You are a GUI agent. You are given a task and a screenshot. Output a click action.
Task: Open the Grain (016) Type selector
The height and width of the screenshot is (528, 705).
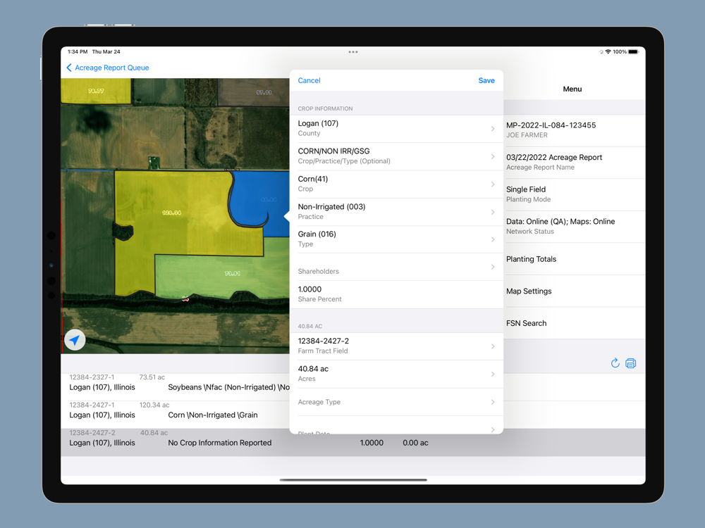[396, 239]
